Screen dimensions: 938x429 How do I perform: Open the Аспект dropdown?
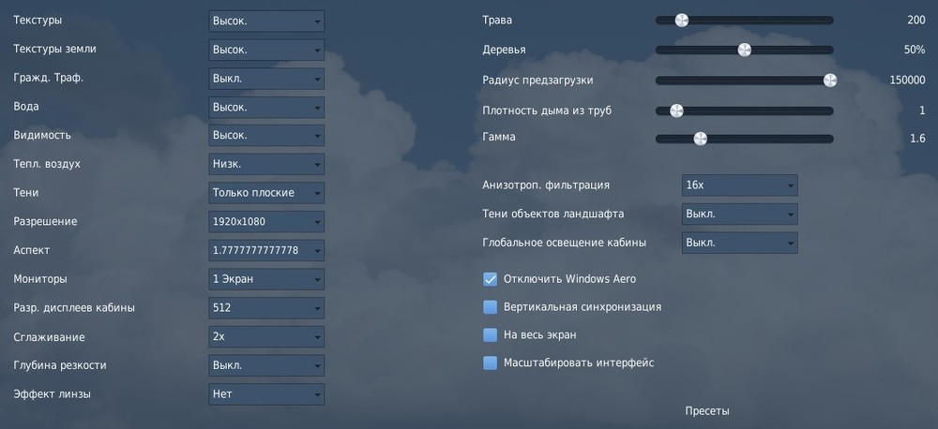click(266, 250)
